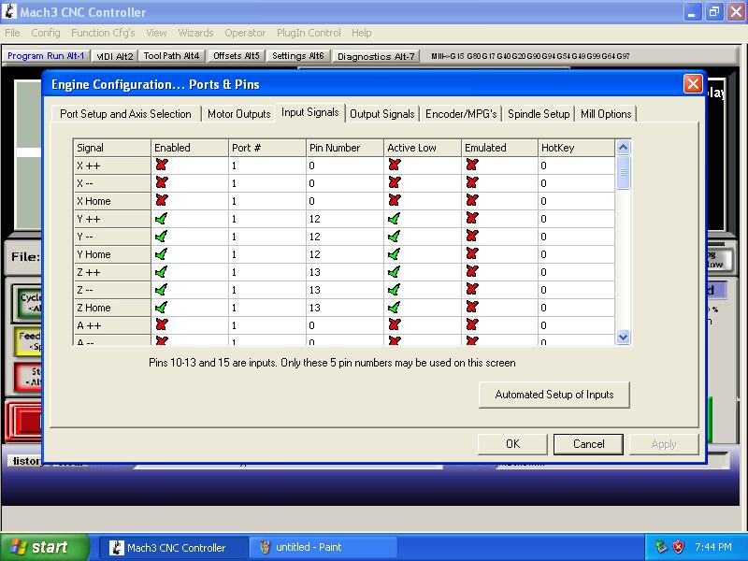This screenshot has height=561, width=748.
Task: Click Automated Setup of Inputs button
Action: pos(554,395)
